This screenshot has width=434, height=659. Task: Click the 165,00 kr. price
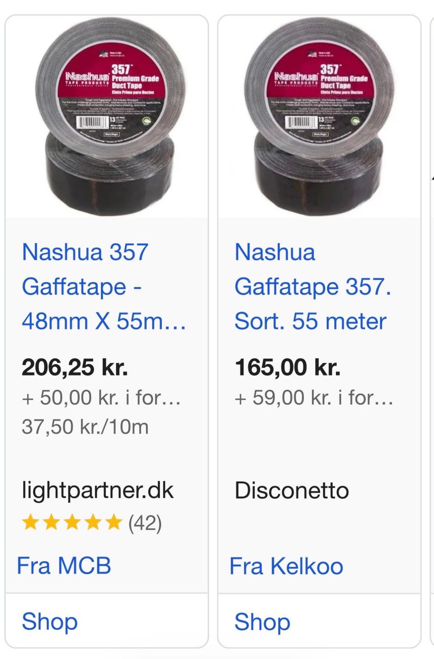[x=288, y=367]
